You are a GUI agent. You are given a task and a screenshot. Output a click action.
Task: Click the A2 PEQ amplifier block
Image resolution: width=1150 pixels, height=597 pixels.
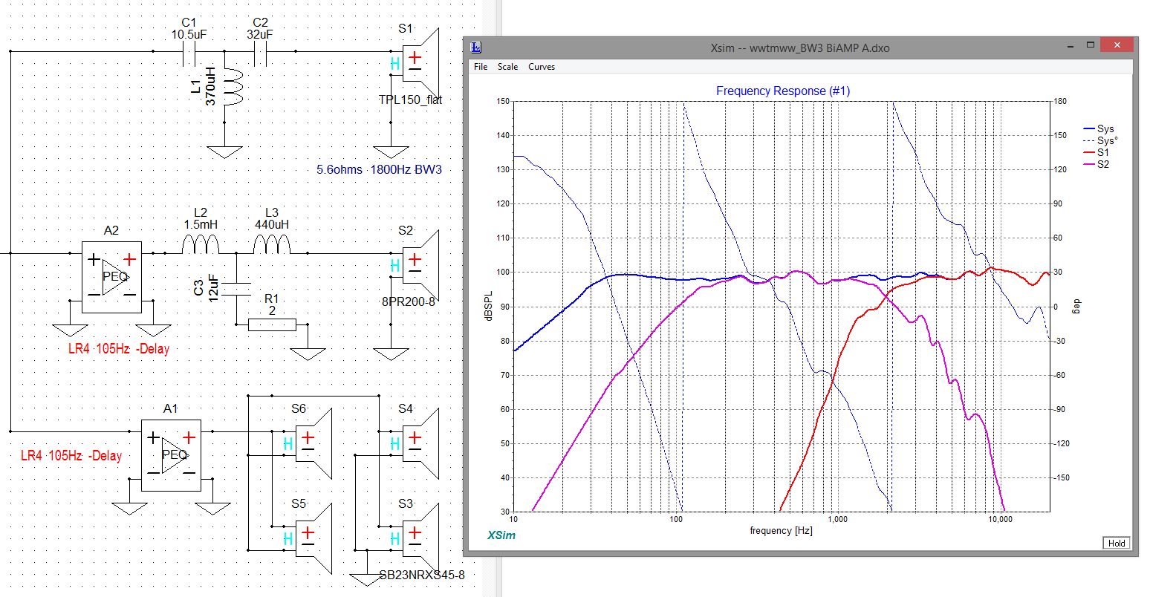(x=111, y=276)
